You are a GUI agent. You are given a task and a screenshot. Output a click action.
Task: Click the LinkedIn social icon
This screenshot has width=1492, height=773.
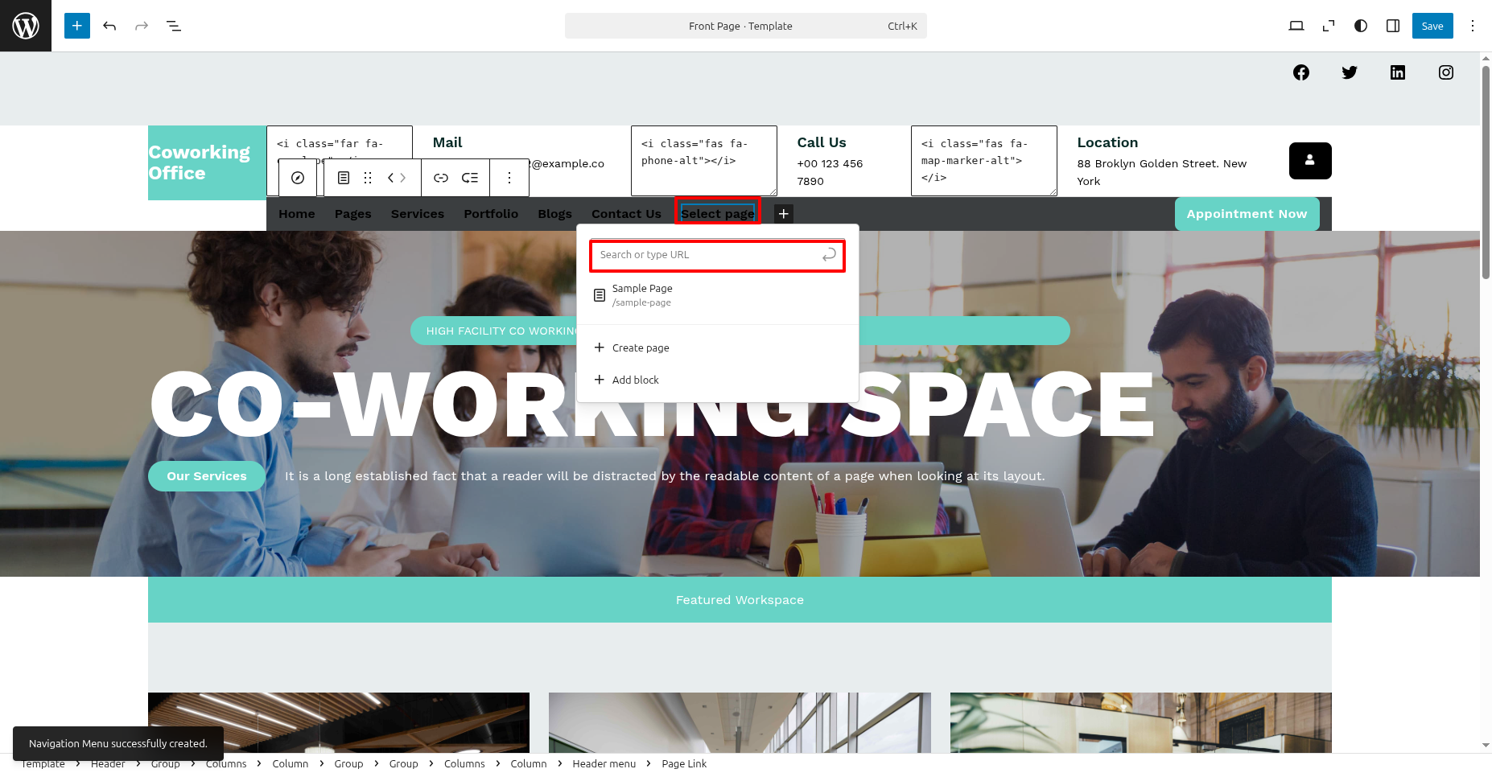1397,72
